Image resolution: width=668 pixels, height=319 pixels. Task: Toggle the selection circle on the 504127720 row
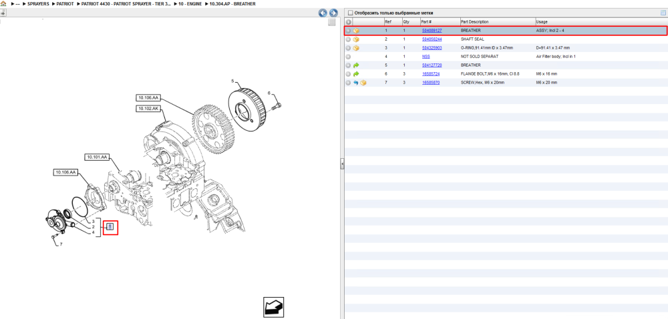coord(348,65)
